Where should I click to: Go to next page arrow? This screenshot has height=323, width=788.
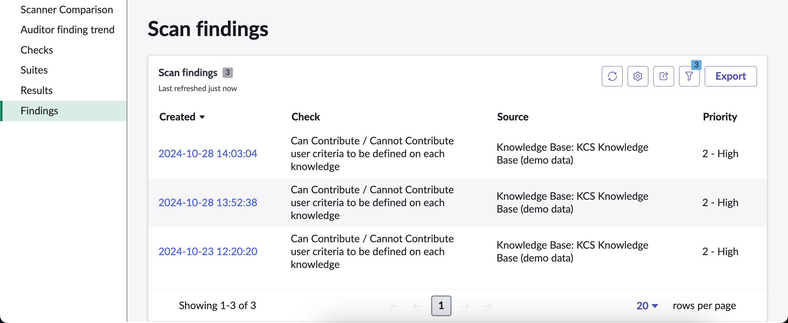click(x=464, y=306)
